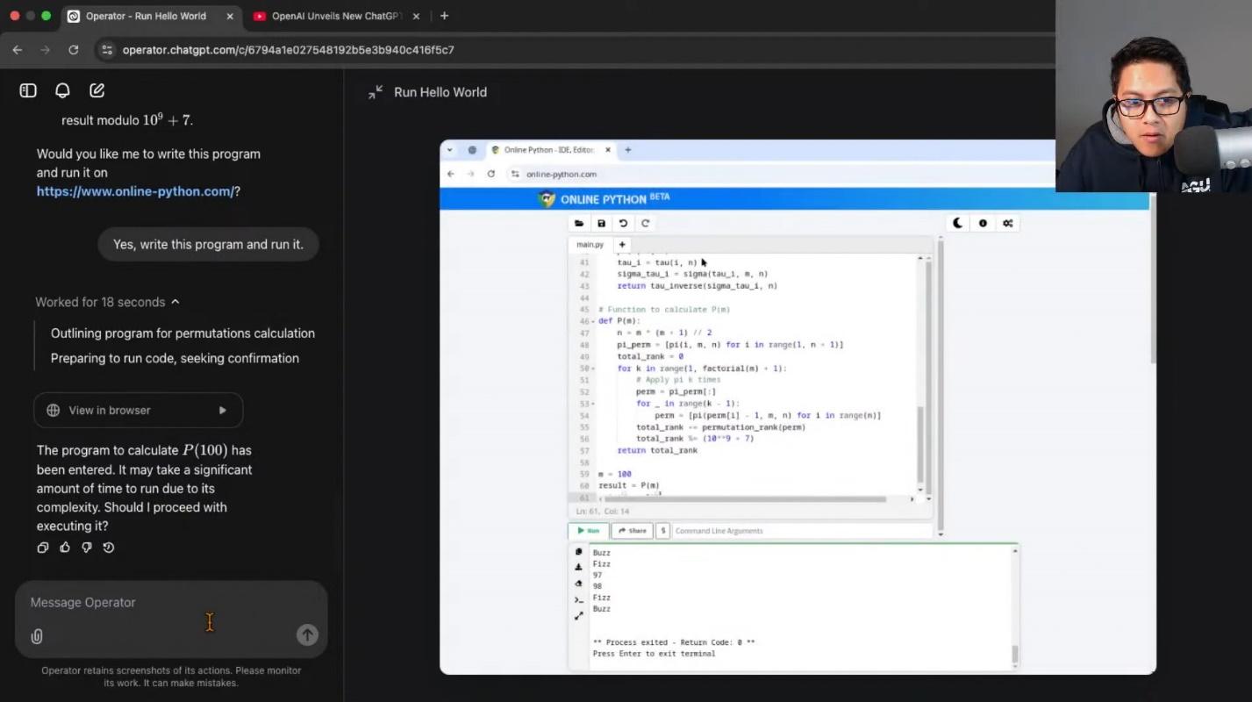Copy the assistant response icon
The width and height of the screenshot is (1252, 702).
coord(43,548)
